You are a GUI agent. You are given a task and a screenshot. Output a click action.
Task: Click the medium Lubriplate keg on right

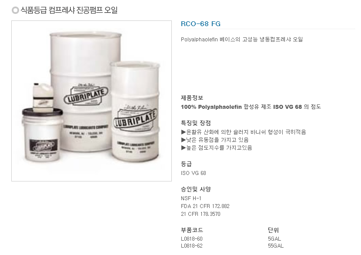point(135,112)
